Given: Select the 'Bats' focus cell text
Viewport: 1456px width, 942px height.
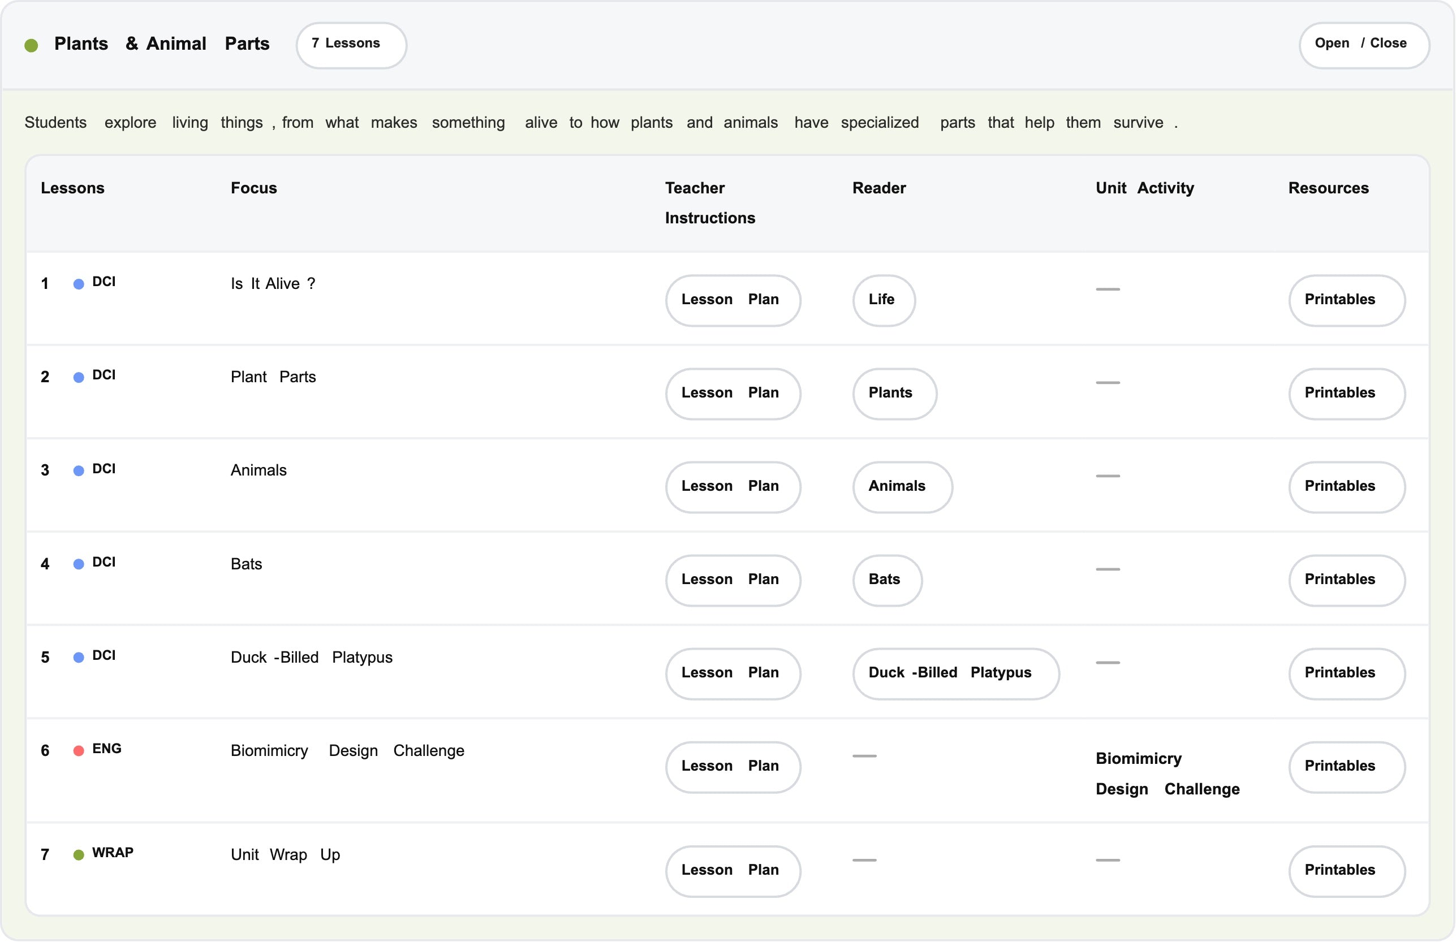Looking at the screenshot, I should [x=246, y=564].
